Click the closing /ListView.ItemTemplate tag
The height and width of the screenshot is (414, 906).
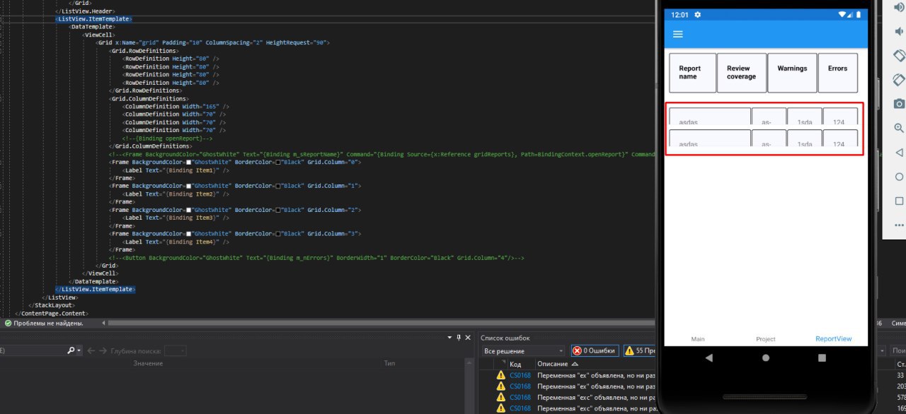pyautogui.click(x=95, y=289)
